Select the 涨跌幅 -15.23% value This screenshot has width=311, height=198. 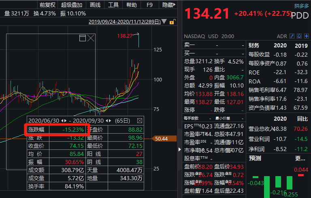pyautogui.click(x=73, y=130)
